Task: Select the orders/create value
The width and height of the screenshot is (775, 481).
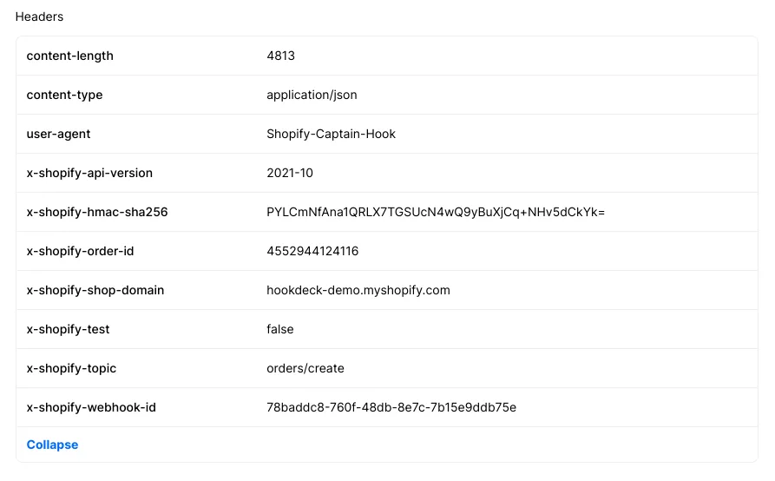Action: tap(305, 368)
